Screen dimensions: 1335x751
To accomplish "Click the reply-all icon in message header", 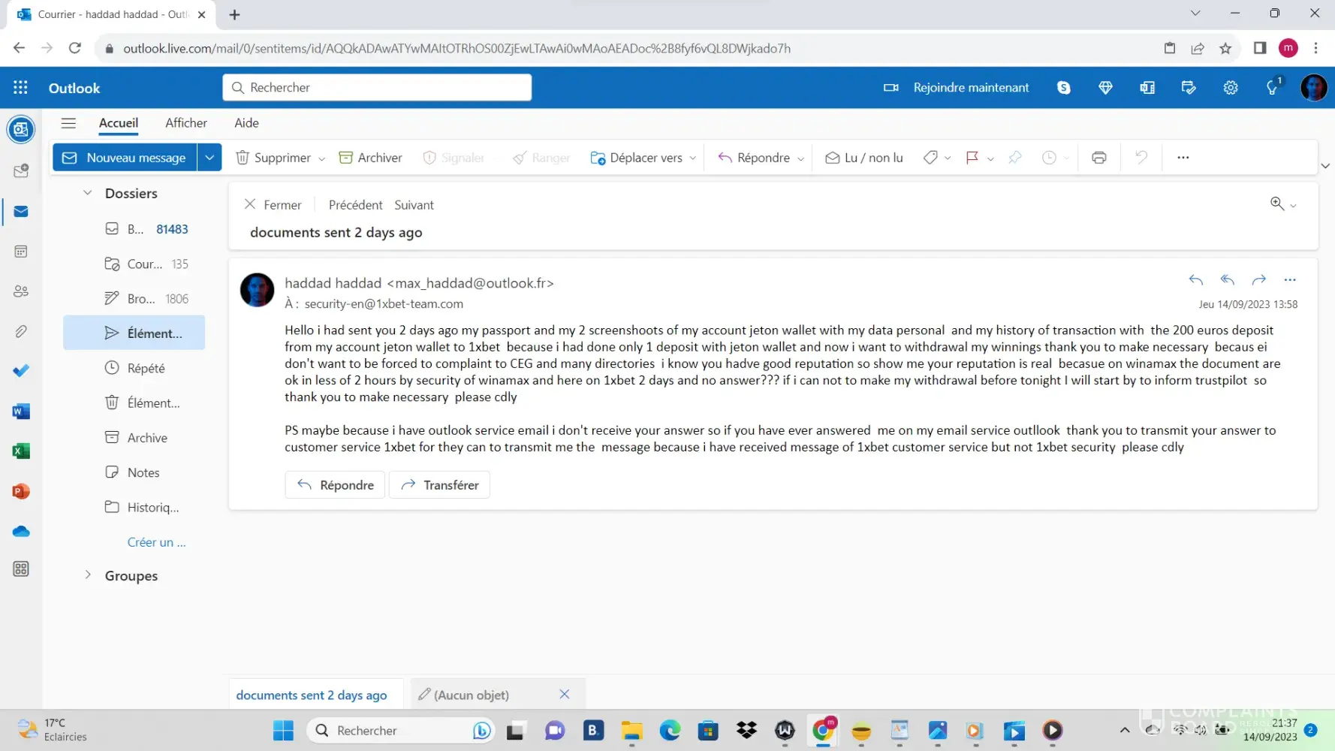I will 1228,280.
